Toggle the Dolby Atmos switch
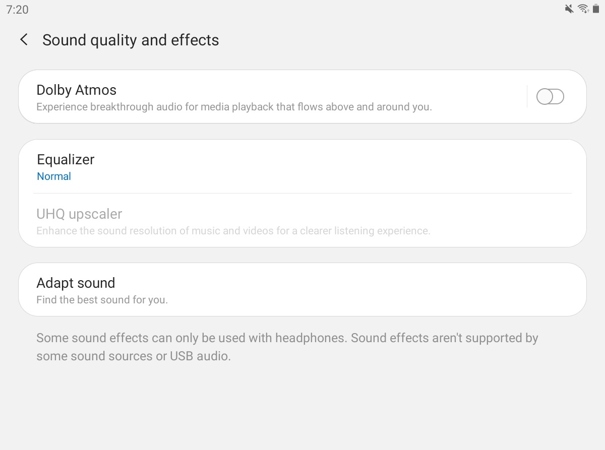 [550, 97]
